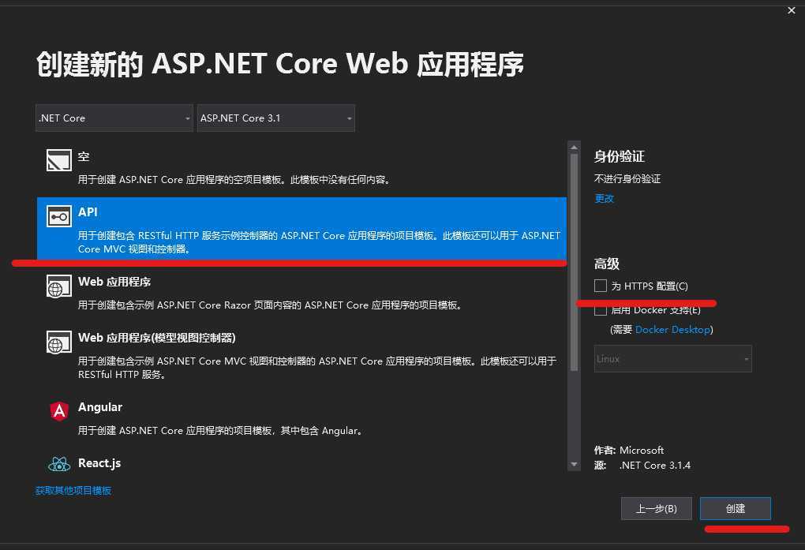Click the 不进行身份验证 text
The height and width of the screenshot is (550, 805).
pos(627,178)
